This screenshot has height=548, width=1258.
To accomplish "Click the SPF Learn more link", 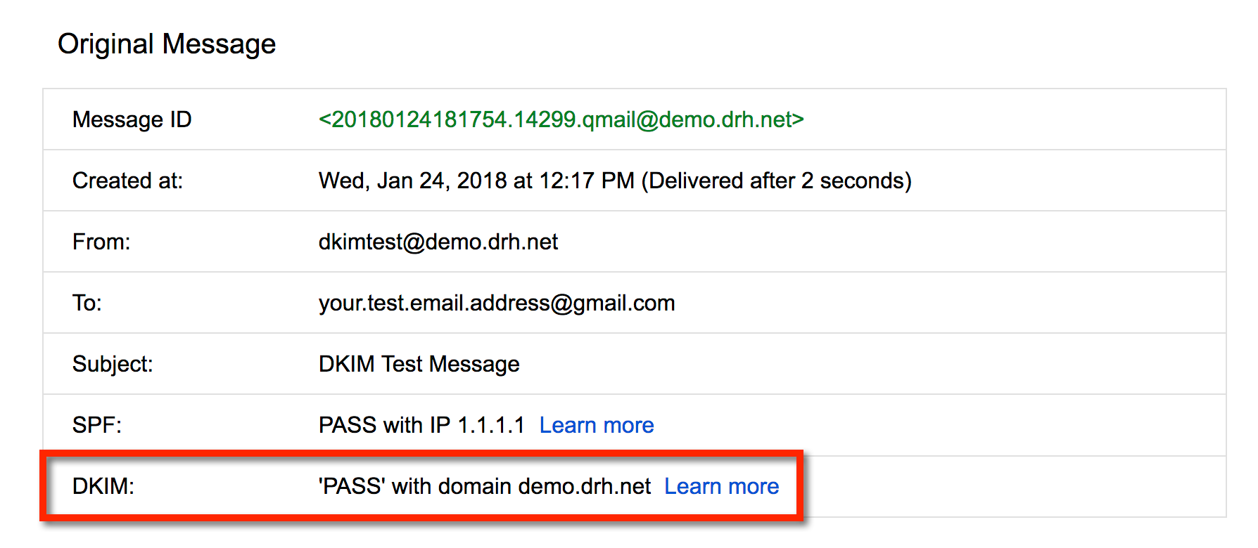I will point(596,425).
